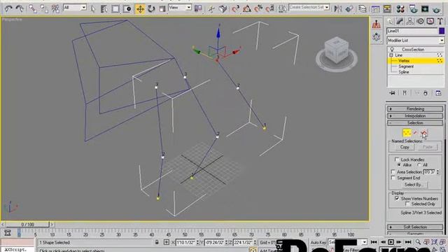Enable the Area Selection checkbox

393,172
